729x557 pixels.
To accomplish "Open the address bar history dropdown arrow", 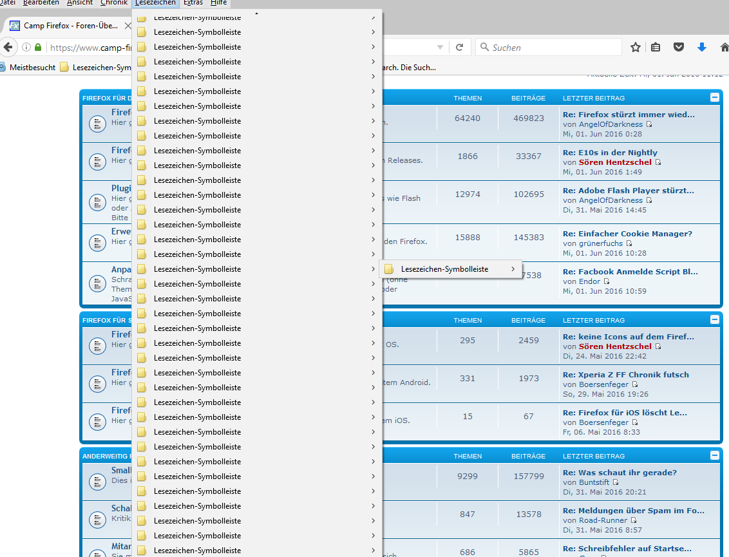I will (x=440, y=47).
